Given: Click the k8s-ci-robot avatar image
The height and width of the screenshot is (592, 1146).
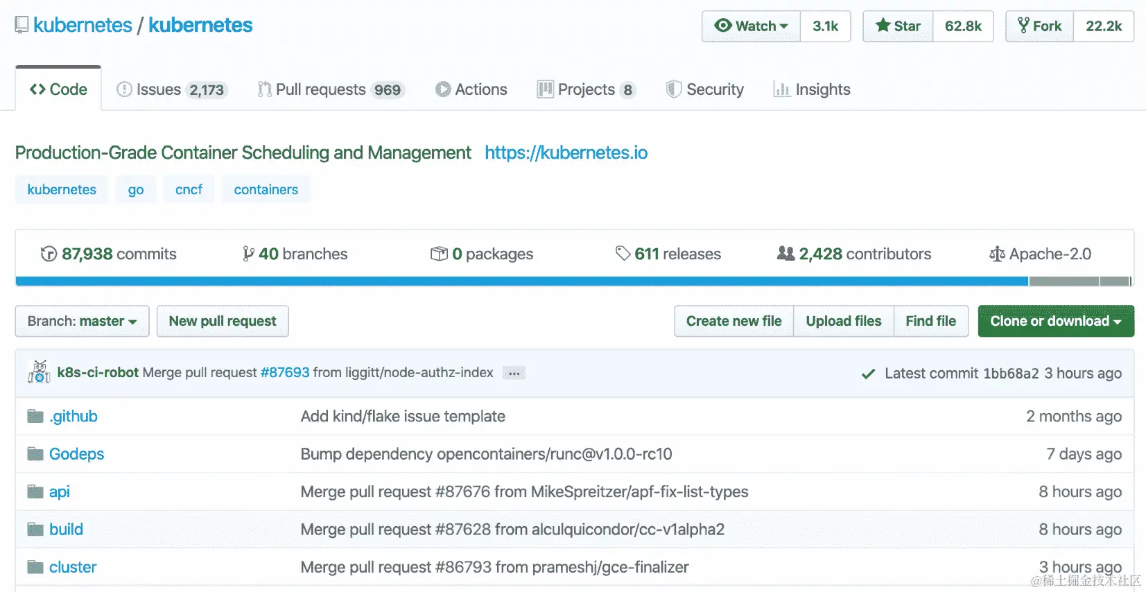Looking at the screenshot, I should click(x=40, y=372).
